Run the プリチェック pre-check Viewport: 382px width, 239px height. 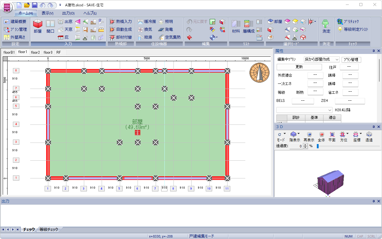348,22
